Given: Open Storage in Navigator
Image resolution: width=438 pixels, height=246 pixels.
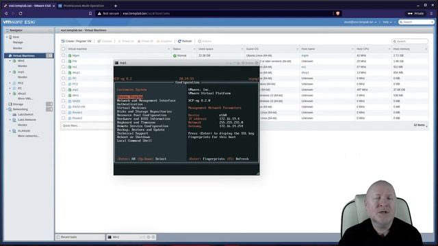Looking at the screenshot, I should point(18,104).
